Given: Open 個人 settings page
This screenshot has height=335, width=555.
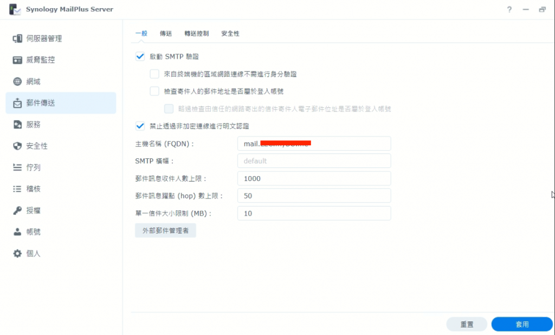Looking at the screenshot, I should pos(61,254).
